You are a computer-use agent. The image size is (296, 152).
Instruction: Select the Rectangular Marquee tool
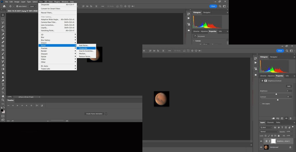(x=3, y=19)
